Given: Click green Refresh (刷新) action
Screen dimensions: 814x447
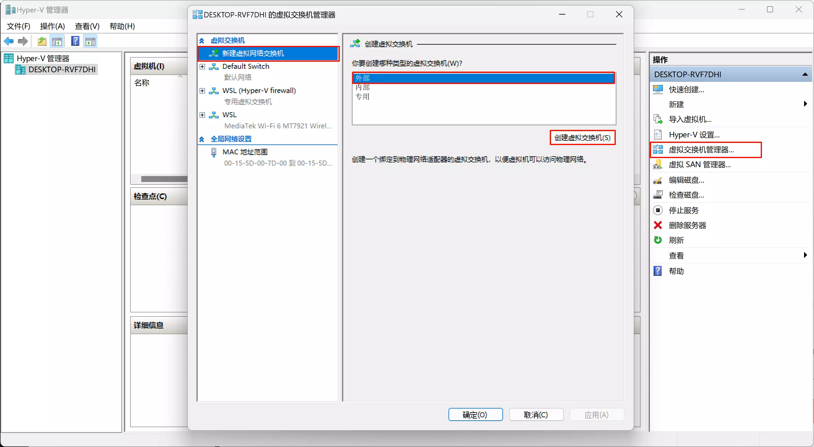Looking at the screenshot, I should pyautogui.click(x=676, y=241).
